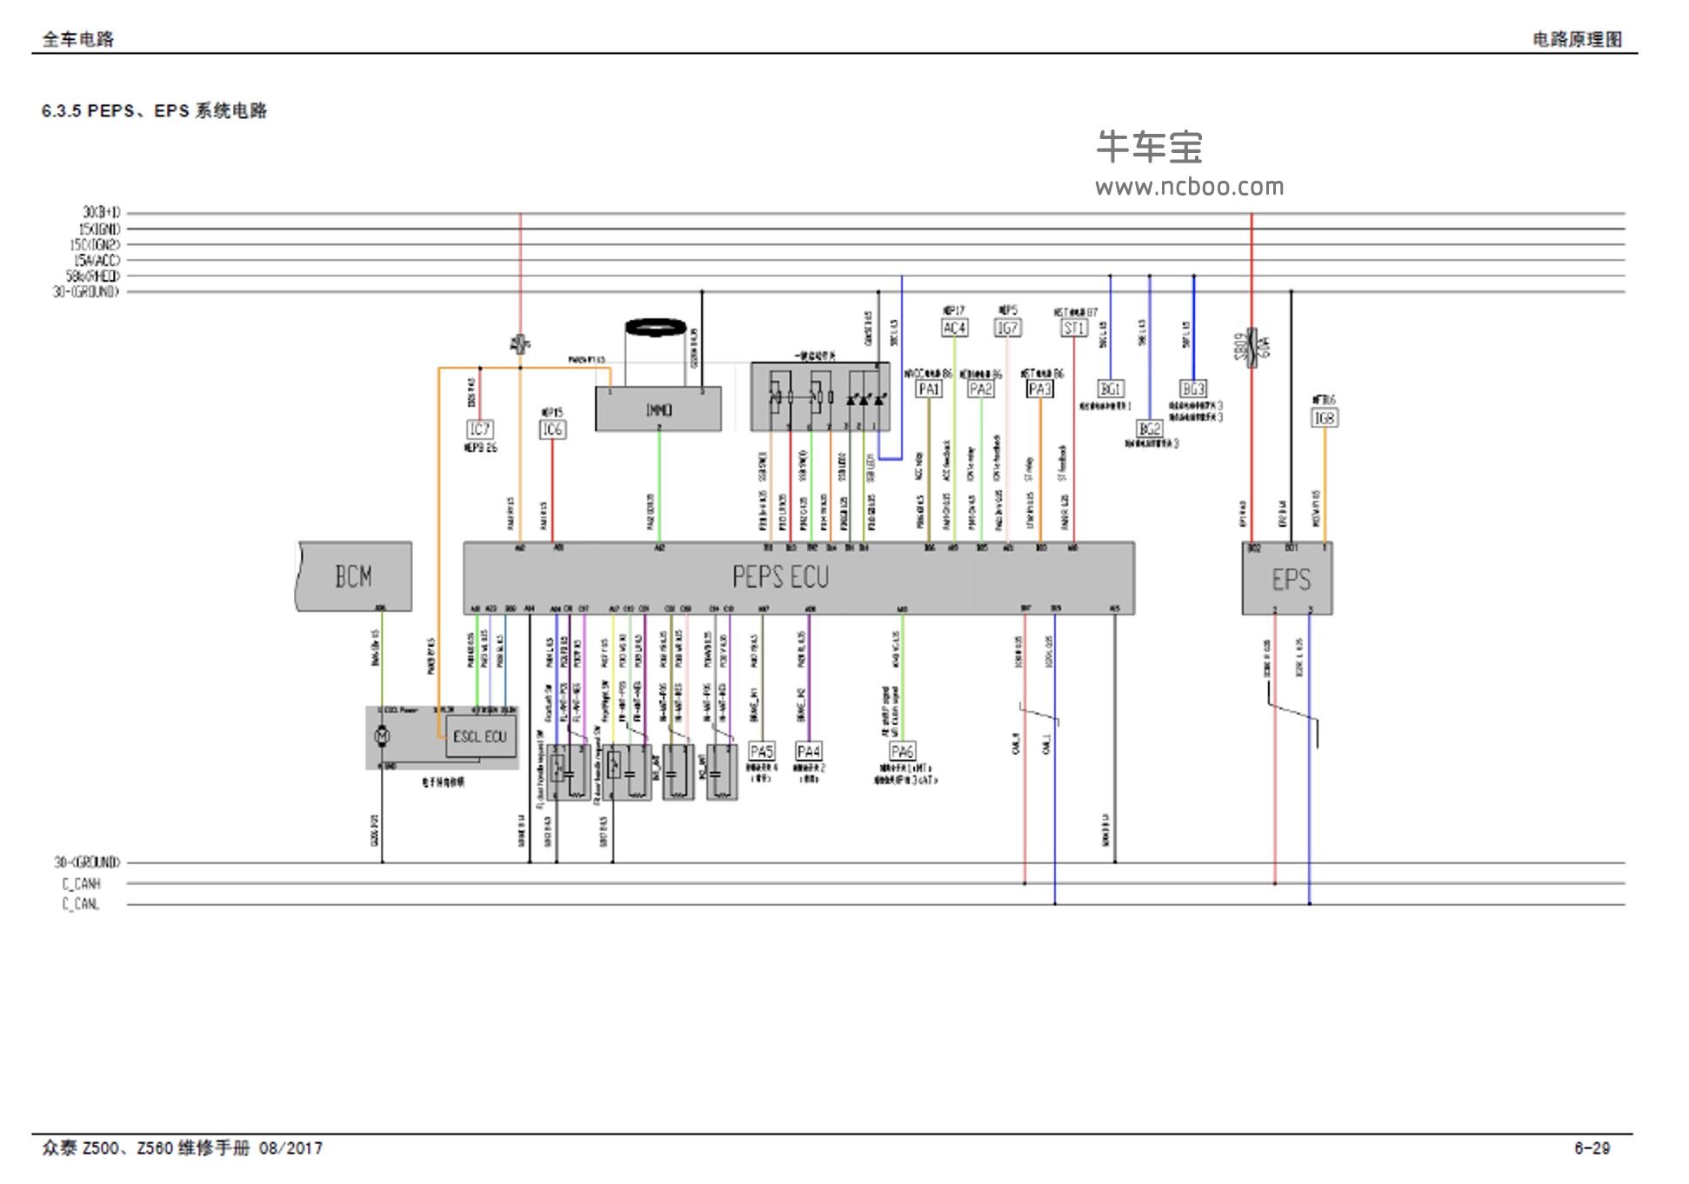The height and width of the screenshot is (1184, 1689).
Task: Click the immobilizer antenna coil symbol
Action: tap(656, 328)
